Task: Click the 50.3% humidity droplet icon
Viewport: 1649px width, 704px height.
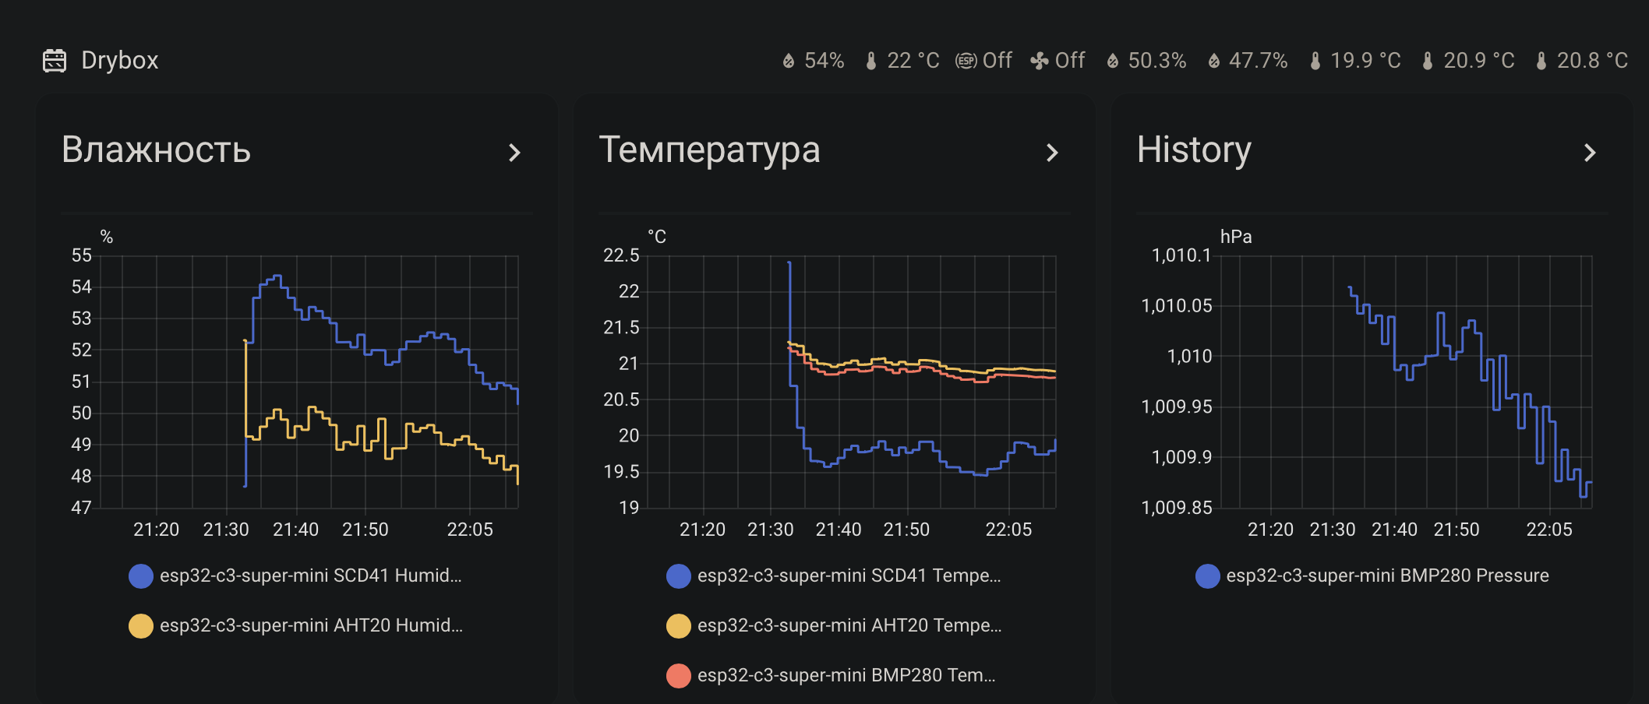Action: [x=1113, y=61]
